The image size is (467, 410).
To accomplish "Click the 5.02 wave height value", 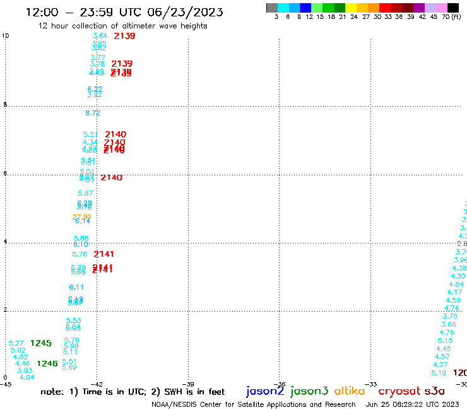I will [18, 350].
